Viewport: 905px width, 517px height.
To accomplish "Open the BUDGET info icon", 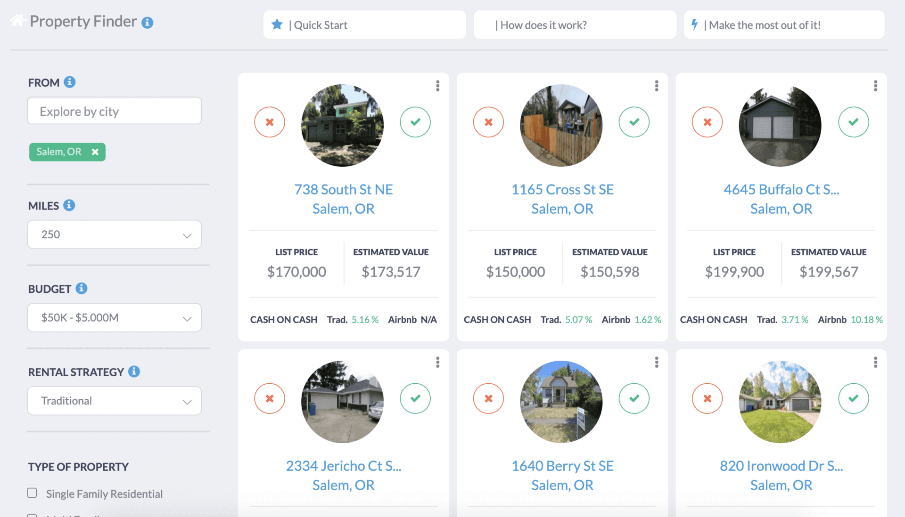I will pyautogui.click(x=81, y=289).
